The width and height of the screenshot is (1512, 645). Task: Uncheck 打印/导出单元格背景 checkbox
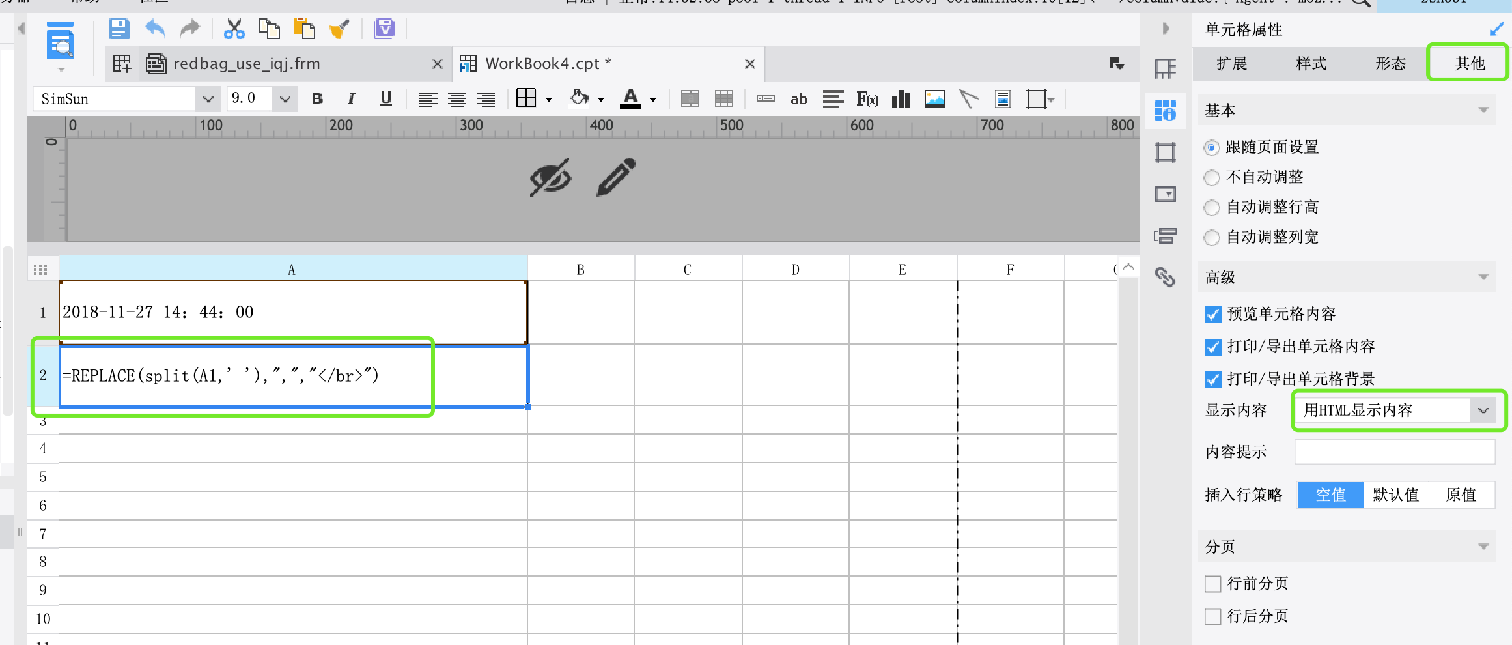tap(1212, 379)
